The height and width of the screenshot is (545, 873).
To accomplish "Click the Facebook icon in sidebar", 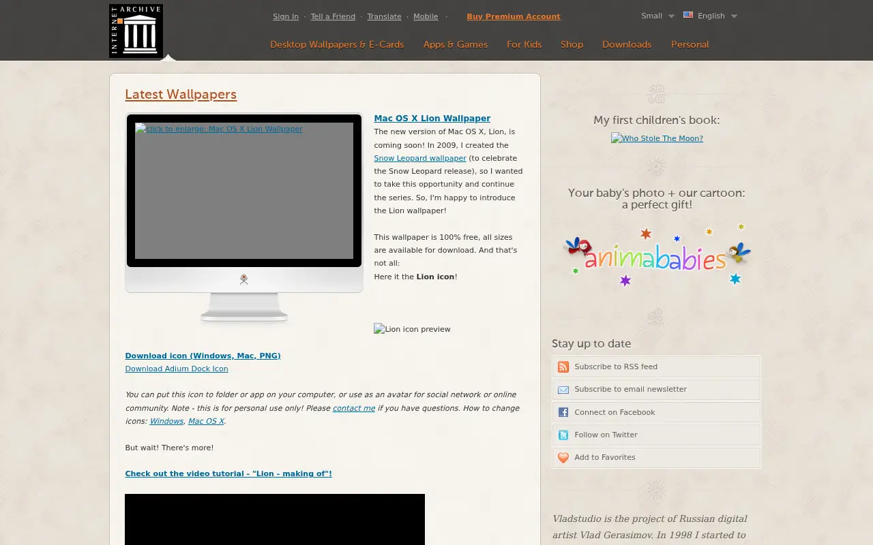I will pyautogui.click(x=563, y=412).
